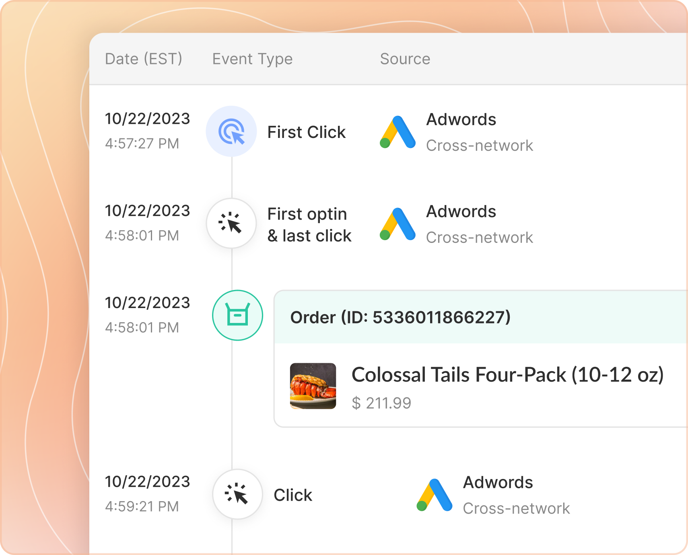
Task: Click the First optin cursor icon
Action: tap(231, 223)
